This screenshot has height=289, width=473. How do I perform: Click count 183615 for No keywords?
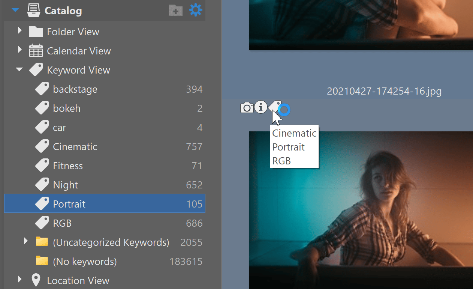coord(186,262)
